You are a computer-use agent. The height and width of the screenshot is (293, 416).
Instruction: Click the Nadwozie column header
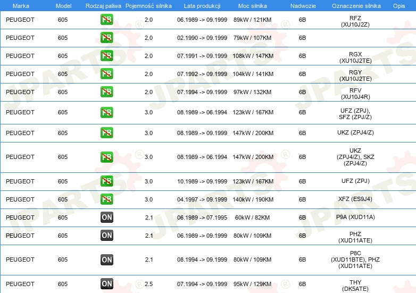point(303,6)
